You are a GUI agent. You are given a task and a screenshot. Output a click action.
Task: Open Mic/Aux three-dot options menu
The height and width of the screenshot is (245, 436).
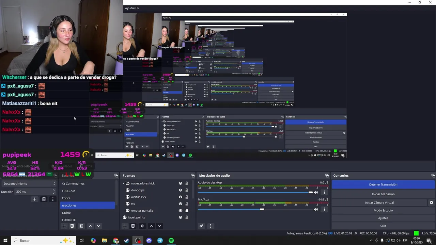point(324,210)
